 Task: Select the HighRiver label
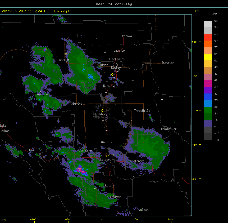114,197
